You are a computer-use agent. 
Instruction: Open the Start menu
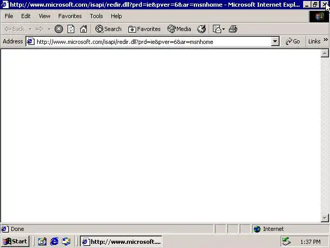(x=15, y=241)
